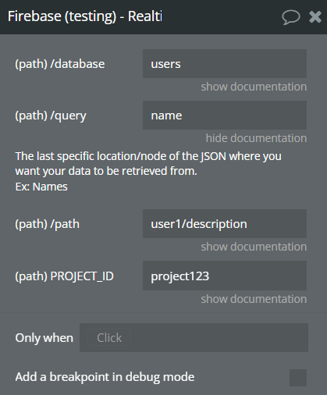This screenshot has height=395, width=327.
Task: Click the Only when condition placeholder
Action: point(109,338)
